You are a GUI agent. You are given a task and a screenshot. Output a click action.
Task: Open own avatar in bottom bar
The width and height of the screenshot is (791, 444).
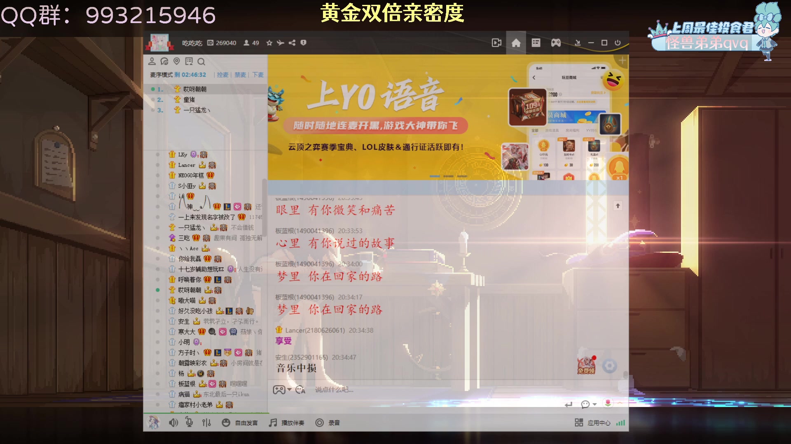click(x=154, y=422)
